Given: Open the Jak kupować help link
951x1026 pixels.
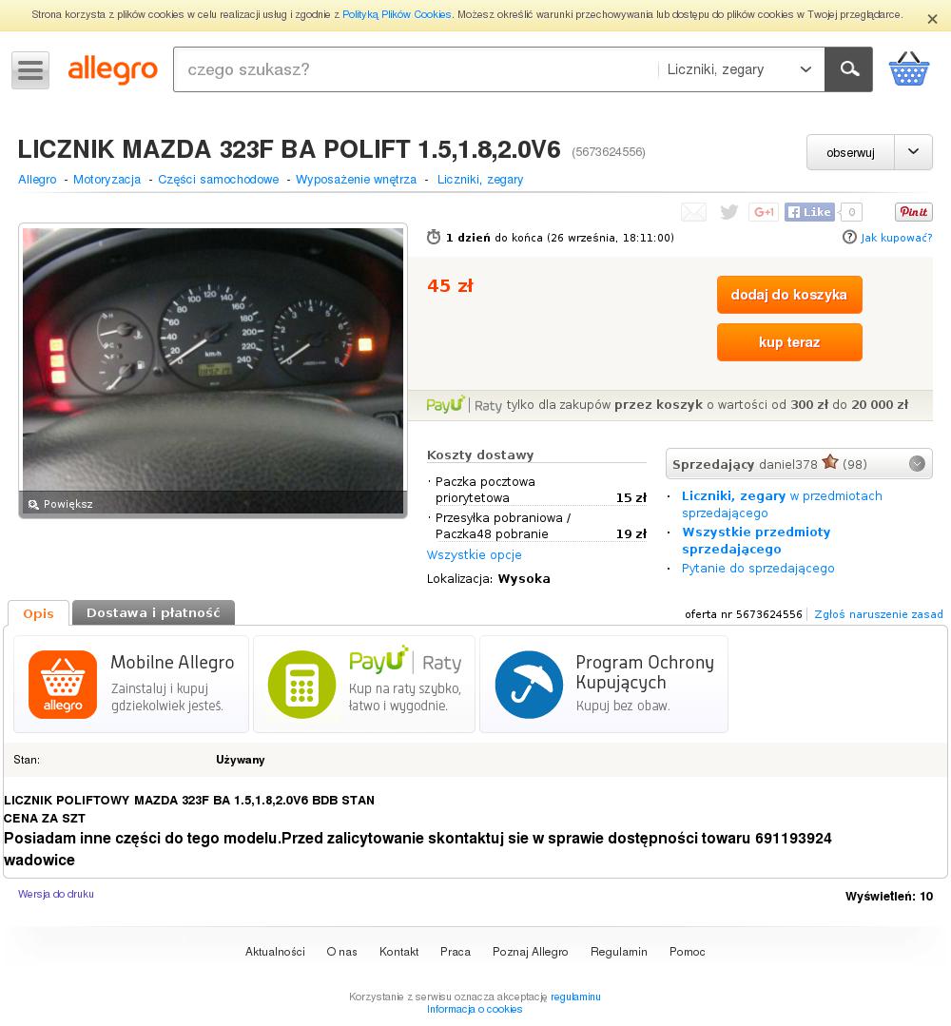Looking at the screenshot, I should [x=887, y=238].
